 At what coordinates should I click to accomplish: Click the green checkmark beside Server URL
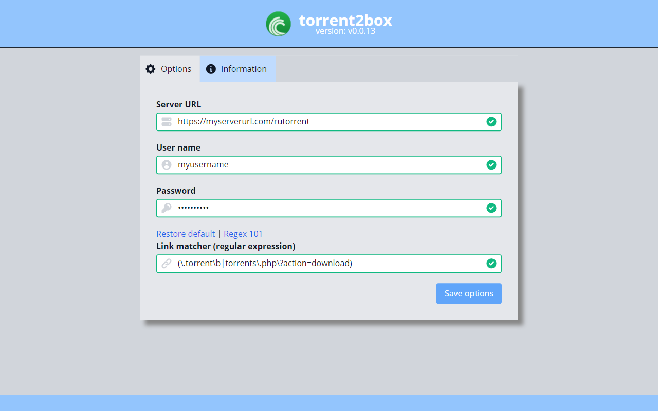click(491, 122)
